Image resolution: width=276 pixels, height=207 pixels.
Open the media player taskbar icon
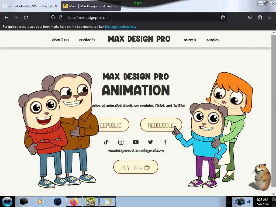pyautogui.click(x=40, y=202)
